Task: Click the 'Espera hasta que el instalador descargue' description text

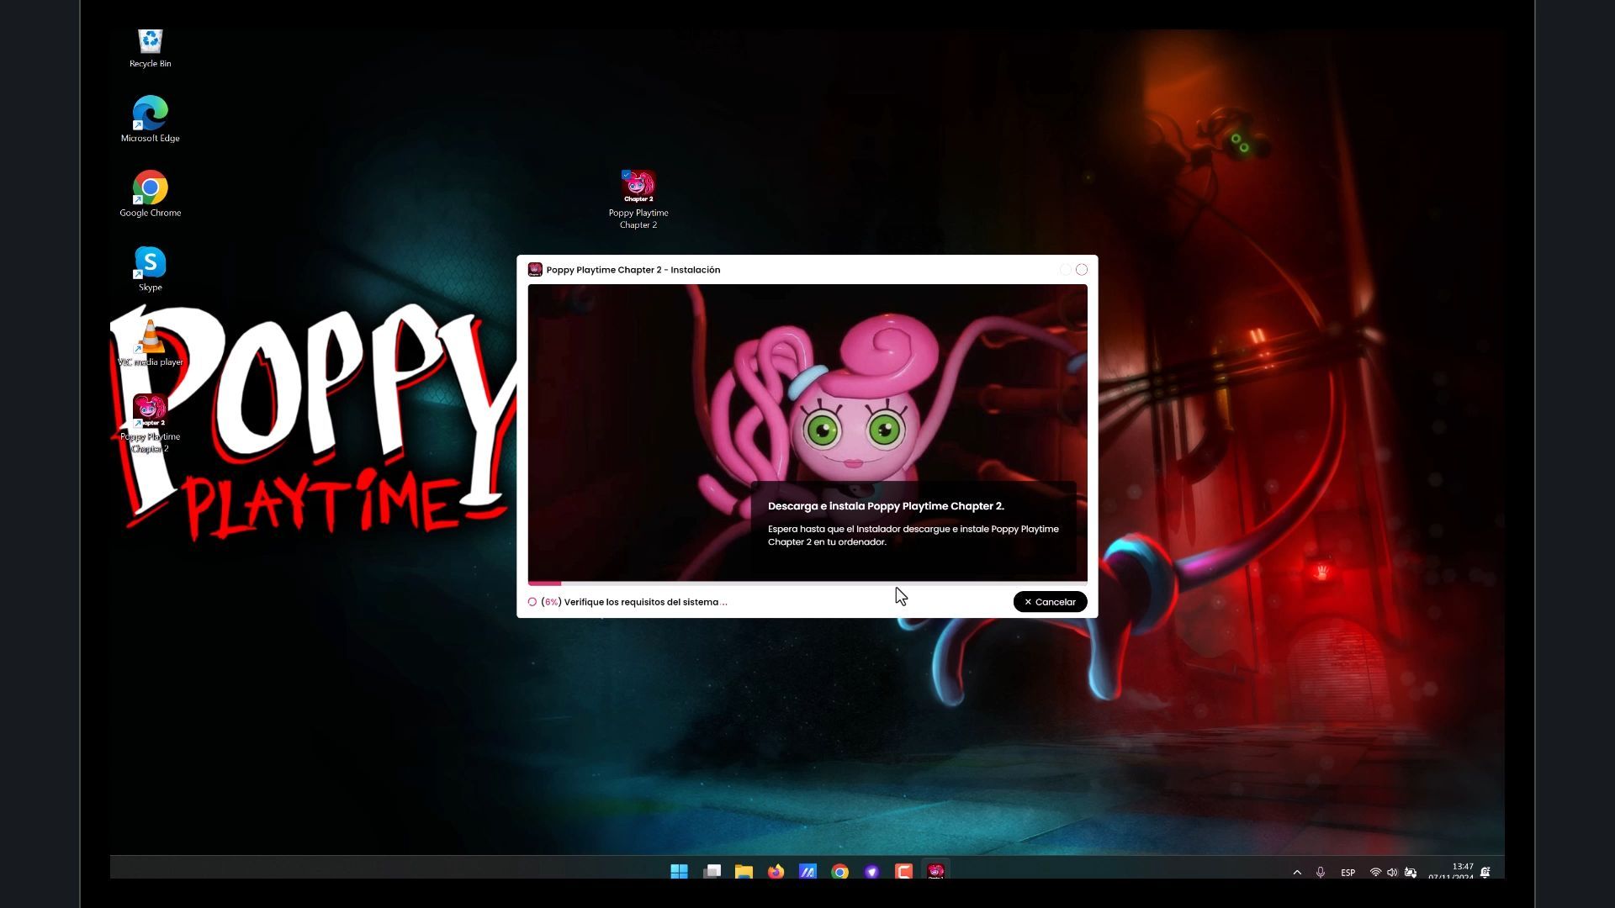Action: [x=913, y=536]
